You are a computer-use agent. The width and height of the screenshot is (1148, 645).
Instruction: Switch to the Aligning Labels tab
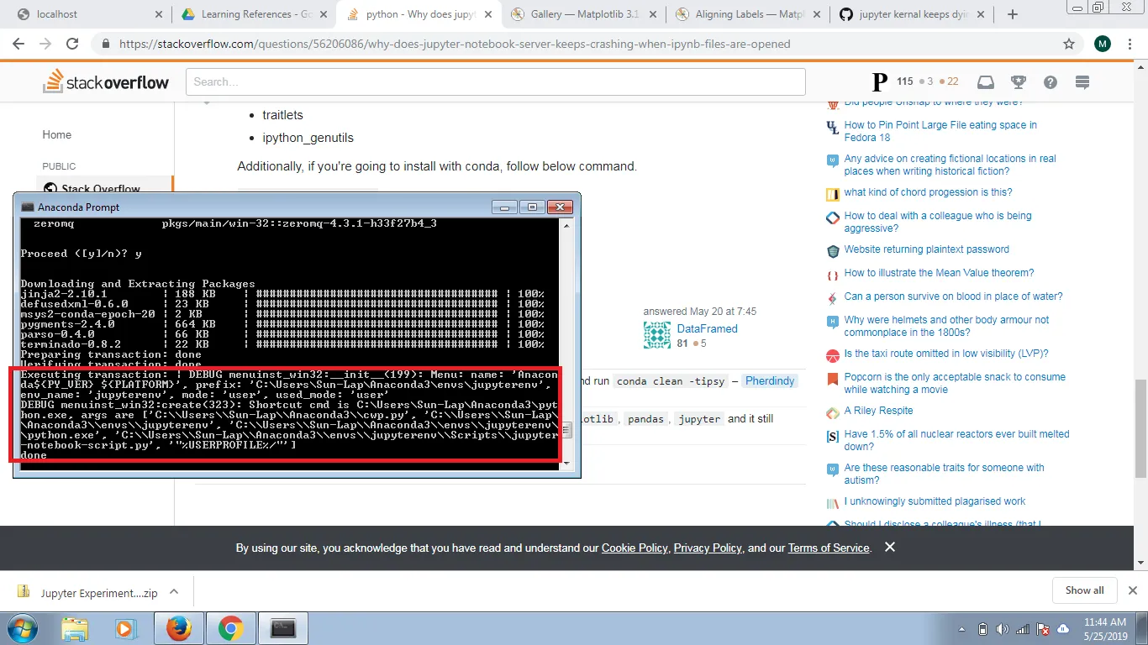[748, 14]
